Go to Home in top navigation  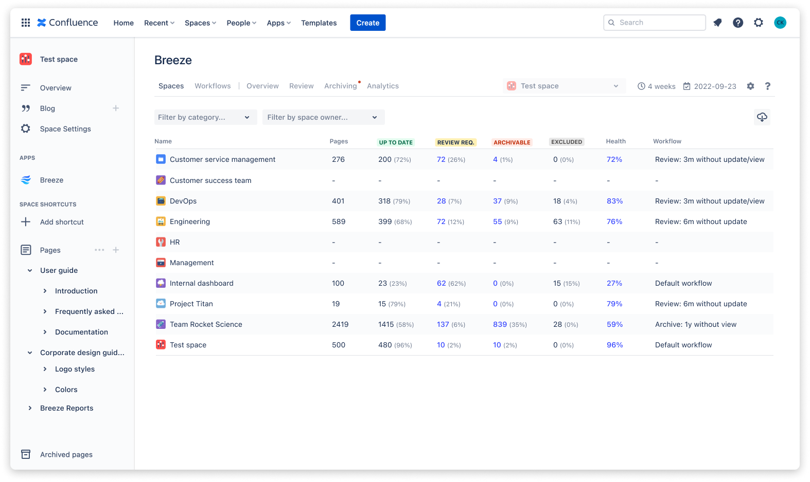(x=124, y=23)
